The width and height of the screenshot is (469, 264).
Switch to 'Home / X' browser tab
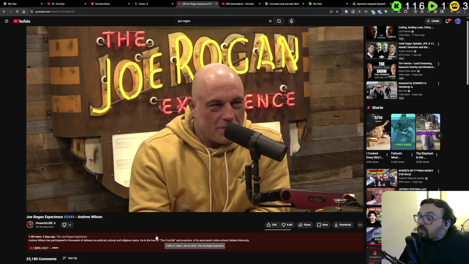coord(153,4)
